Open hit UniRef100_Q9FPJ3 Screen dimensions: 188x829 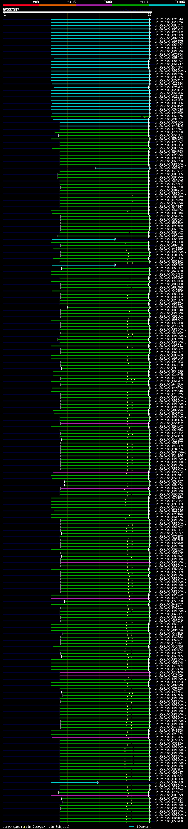168,19
